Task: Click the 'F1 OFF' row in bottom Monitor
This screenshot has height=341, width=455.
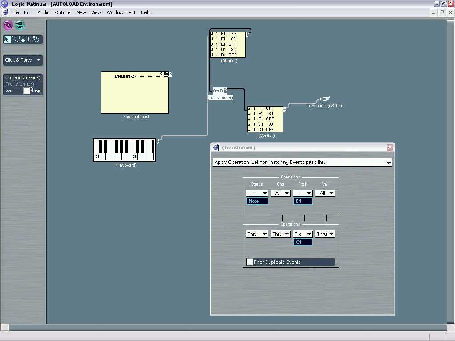Action: [x=265, y=108]
